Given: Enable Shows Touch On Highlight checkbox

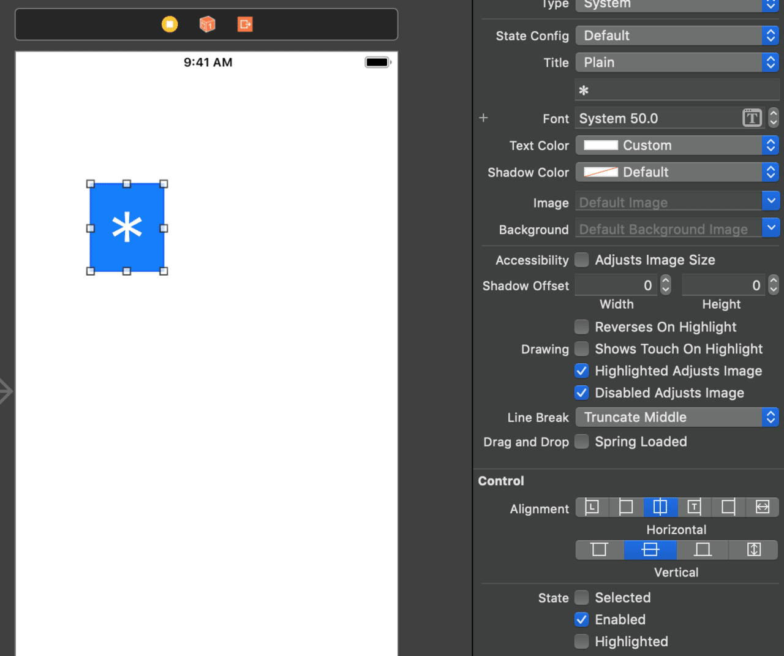Looking at the screenshot, I should [x=582, y=349].
